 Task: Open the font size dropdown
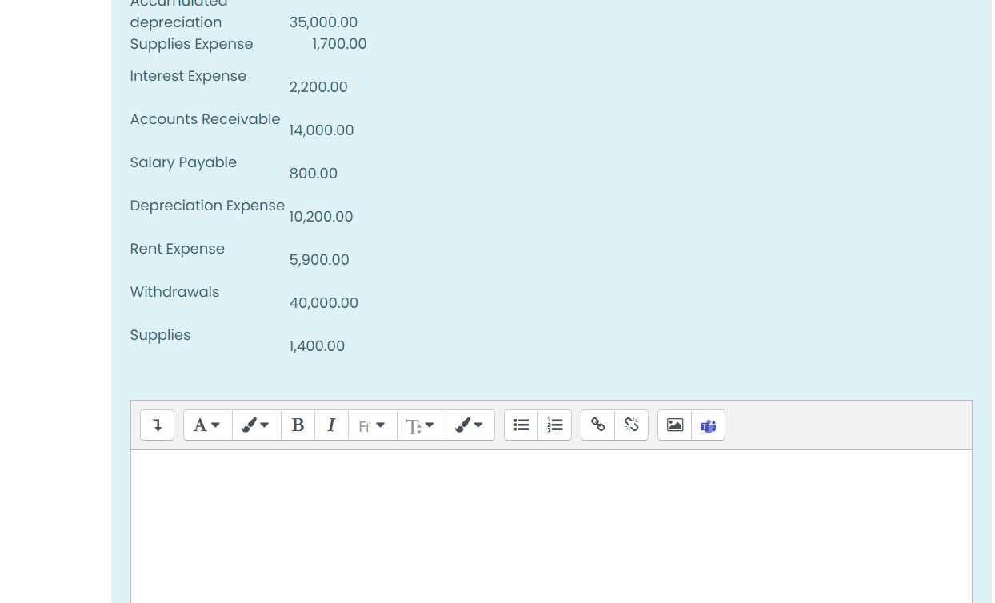point(421,425)
